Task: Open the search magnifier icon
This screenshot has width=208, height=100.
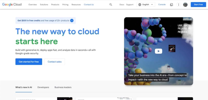Action: click(x=111, y=4)
